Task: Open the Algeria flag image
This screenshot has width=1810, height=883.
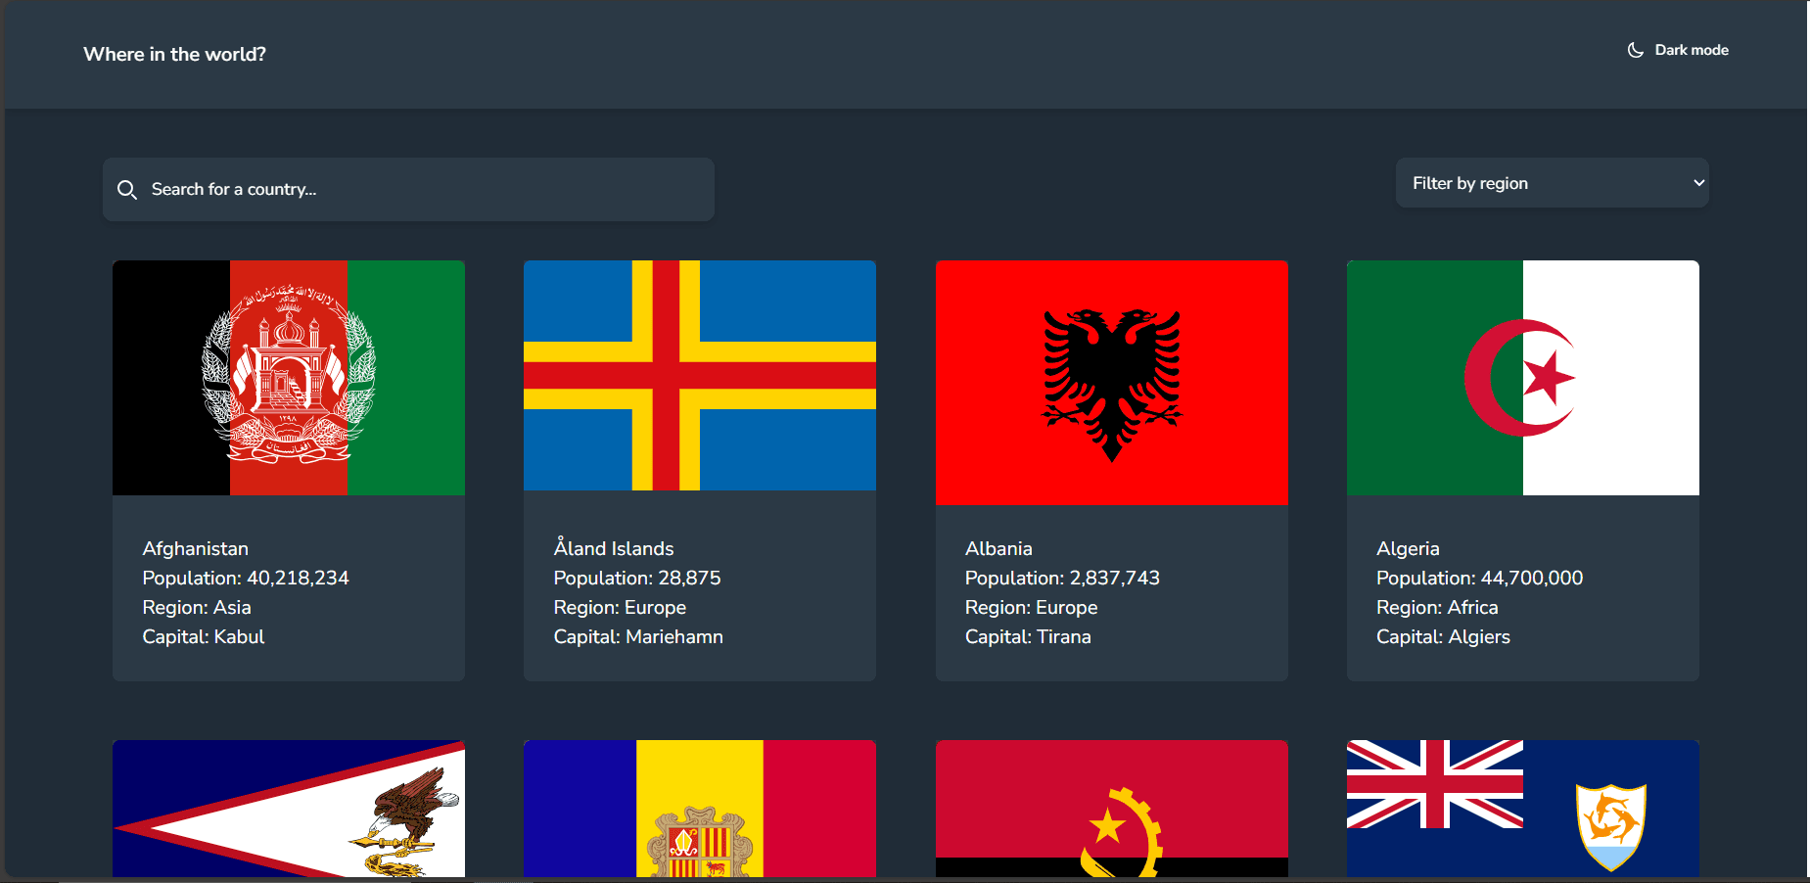Action: click(x=1523, y=378)
